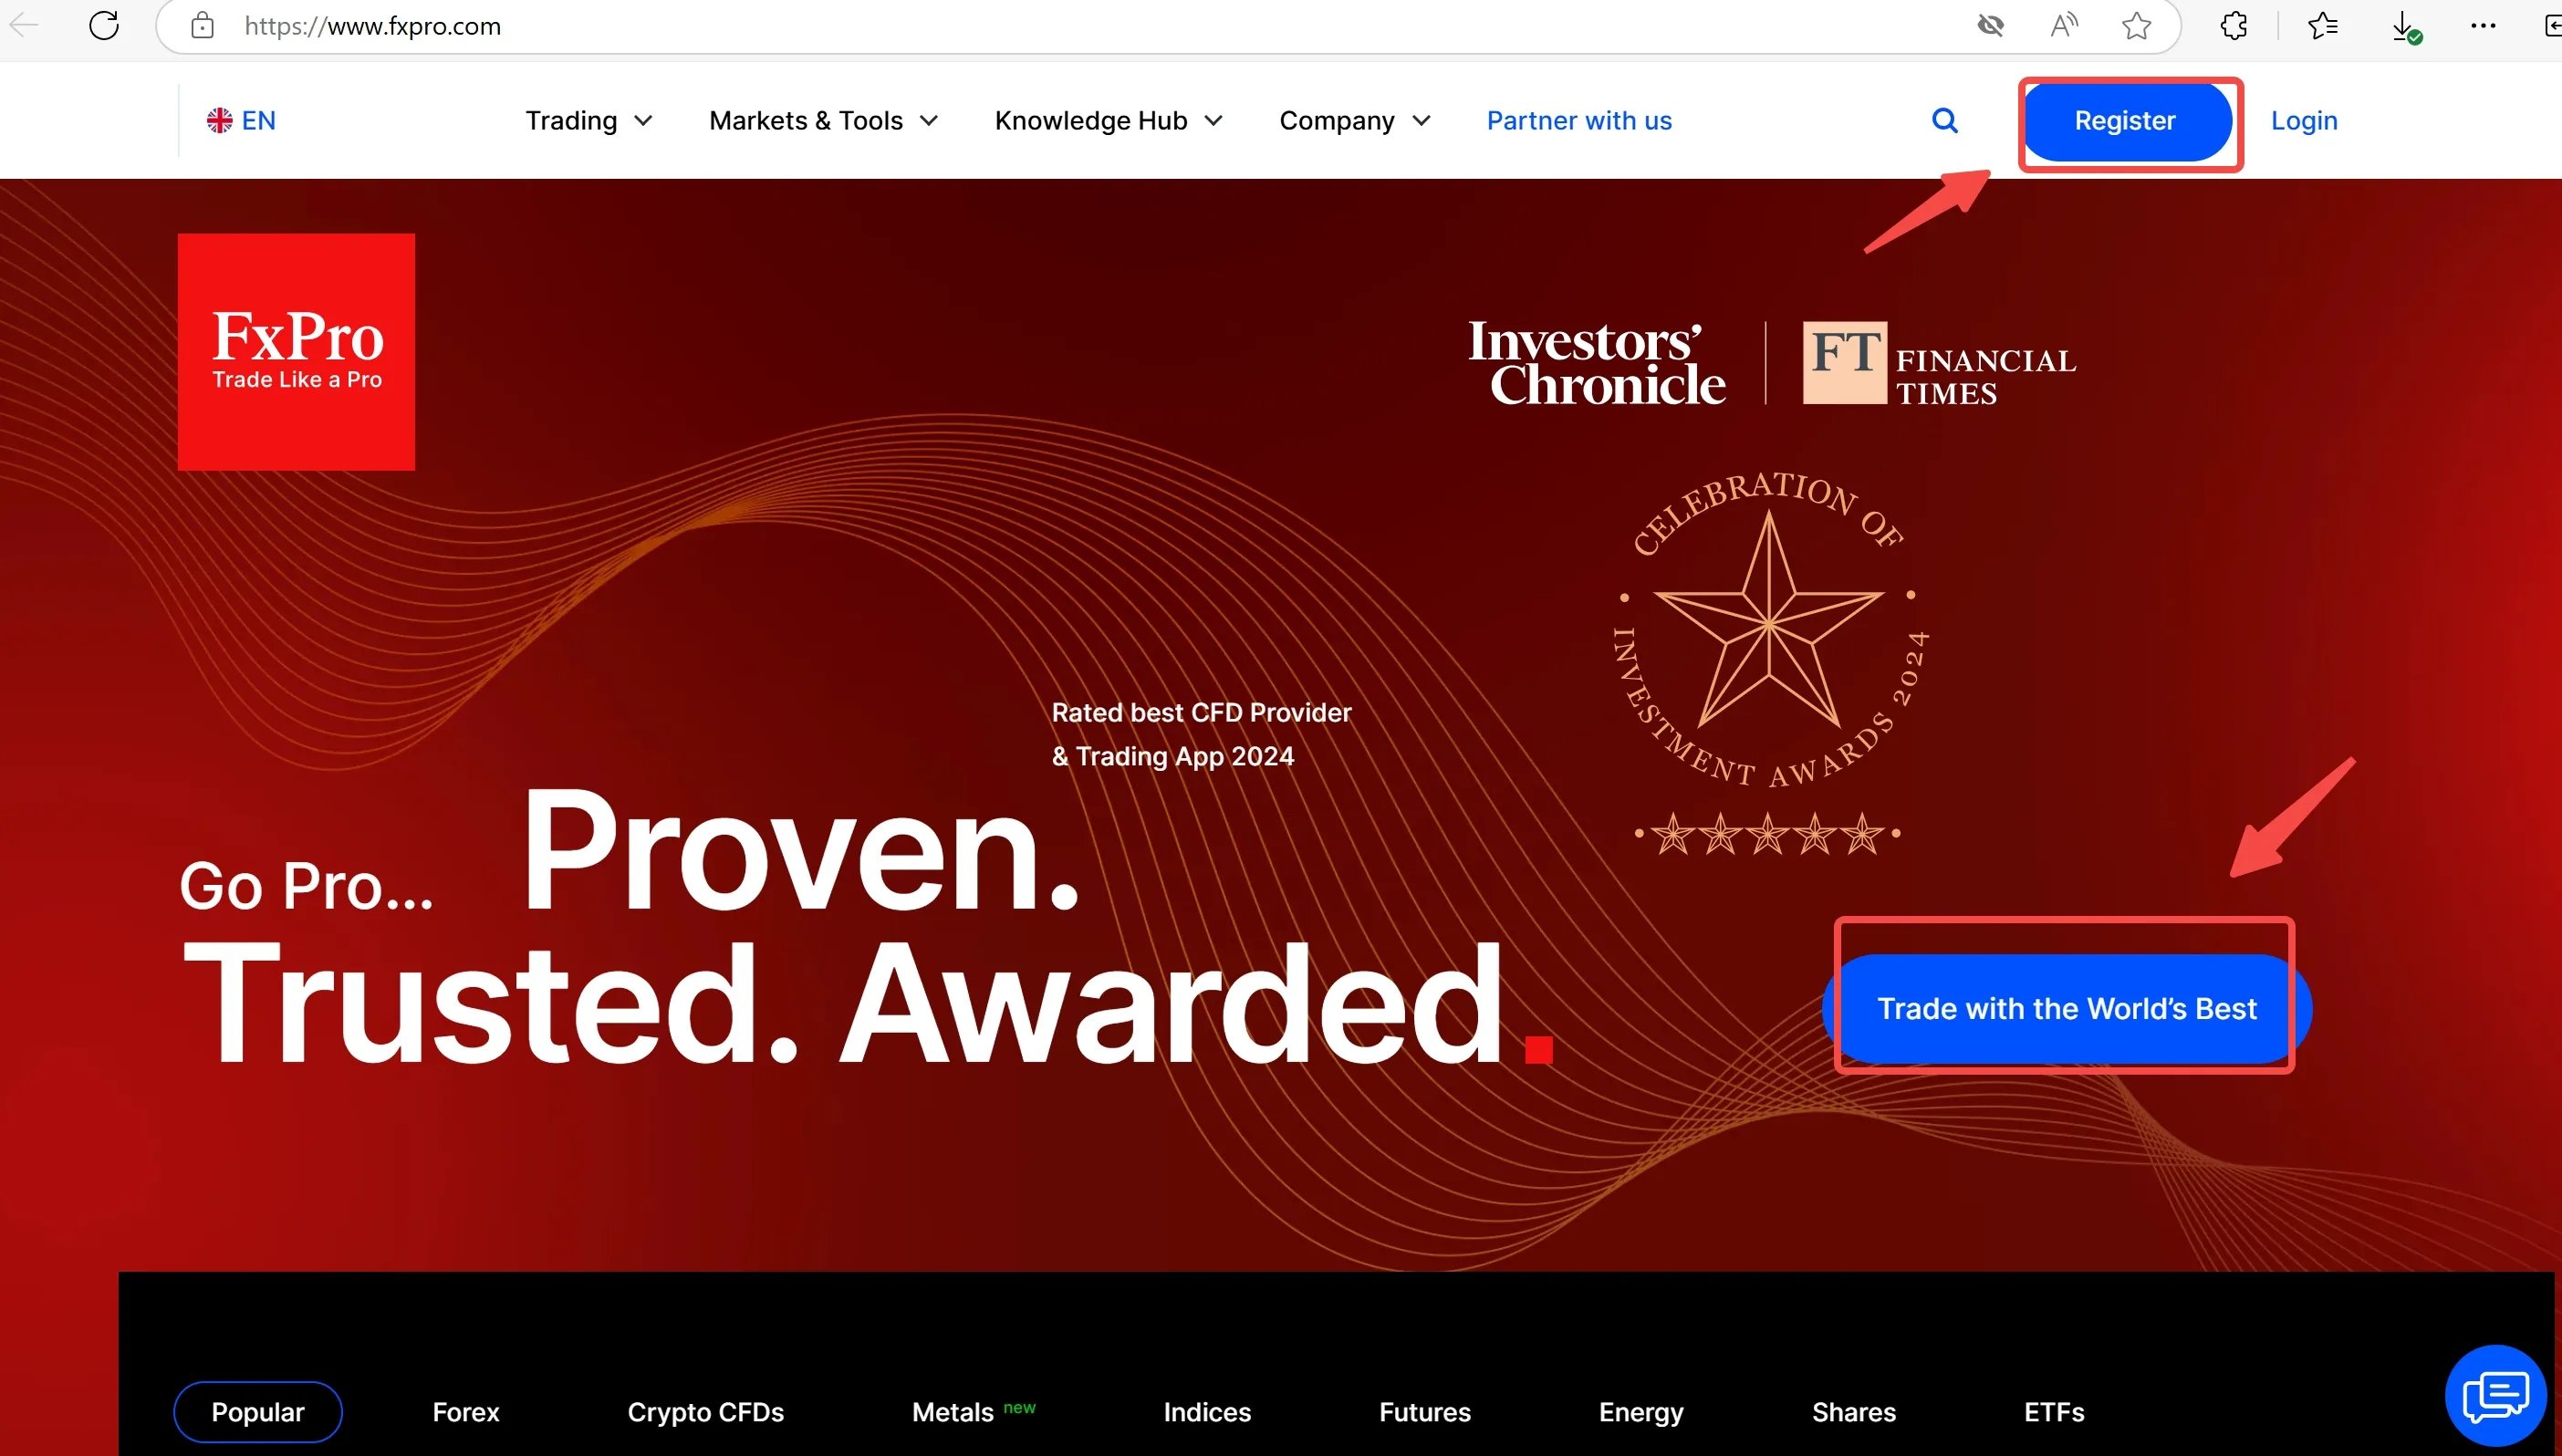2562x1456 pixels.
Task: Expand the Trading dropdown menu
Action: coord(589,121)
